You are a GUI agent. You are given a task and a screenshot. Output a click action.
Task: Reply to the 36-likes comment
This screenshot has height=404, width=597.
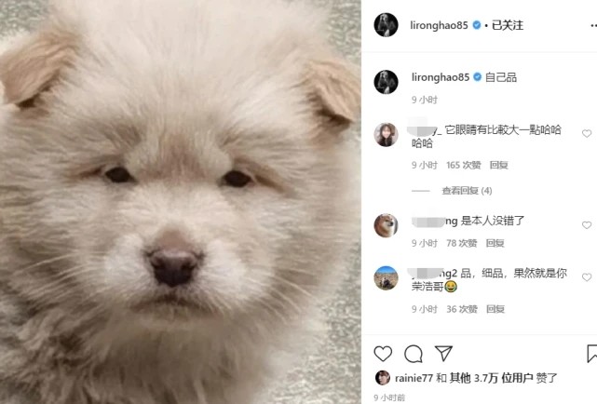click(495, 309)
